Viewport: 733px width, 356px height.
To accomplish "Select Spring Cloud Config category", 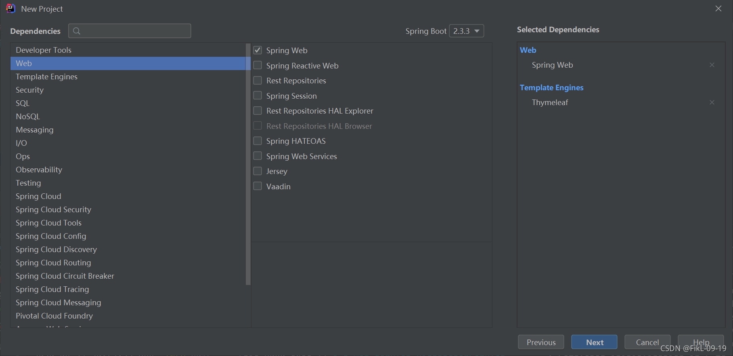I will (128, 236).
